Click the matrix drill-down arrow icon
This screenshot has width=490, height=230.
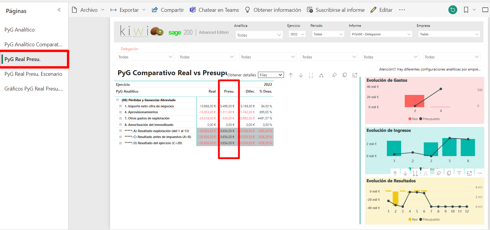(301, 75)
